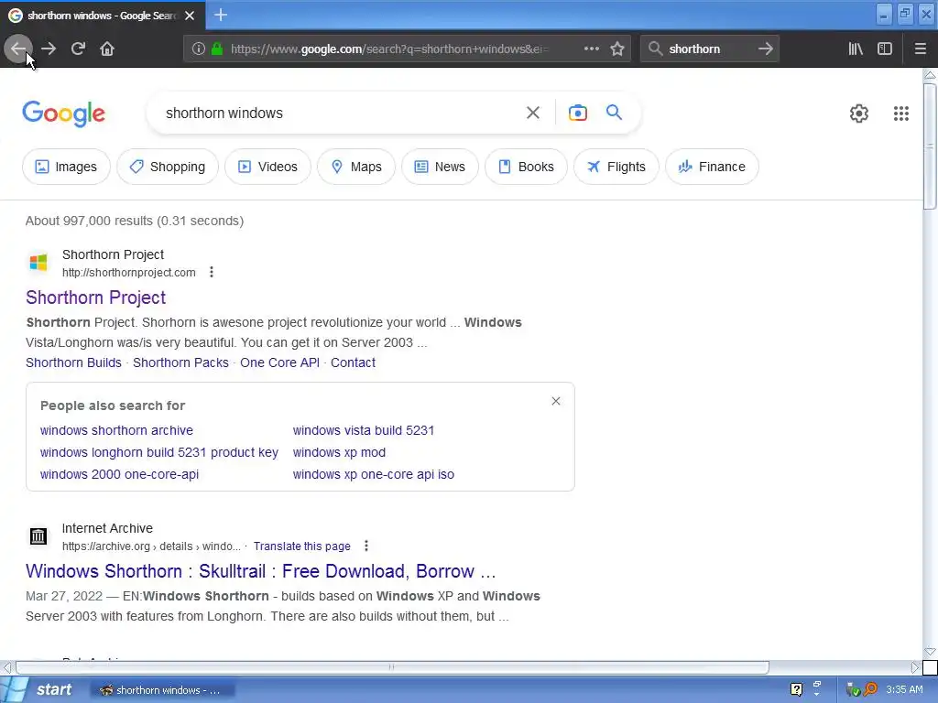The width and height of the screenshot is (938, 703).
Task: Search windows shorthorn archive suggestion
Action: [x=116, y=430]
